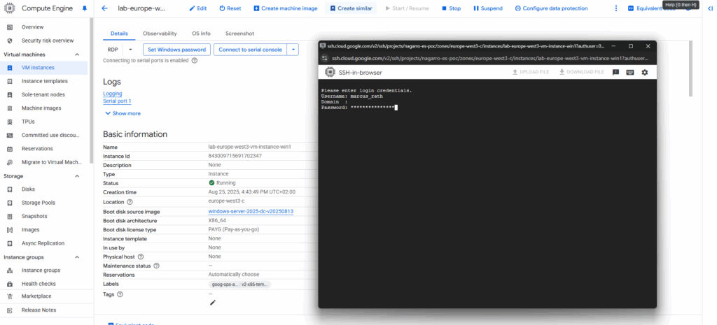Open Sole-tenant nodes
This screenshot has height=325, width=717.
click(43, 94)
